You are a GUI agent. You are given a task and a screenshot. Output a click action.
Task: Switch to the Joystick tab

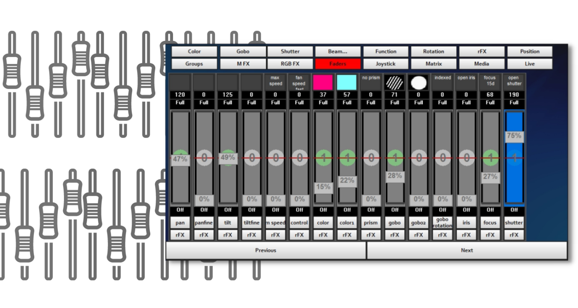(x=386, y=64)
